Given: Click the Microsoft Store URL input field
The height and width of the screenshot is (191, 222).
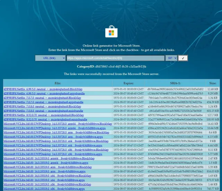Looking at the screenshot, I should (115, 58).
